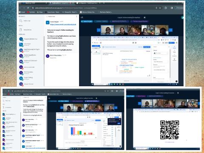Show previous webcams page in top screenshot
This screenshot has width=204, height=153.
pos(99,30)
